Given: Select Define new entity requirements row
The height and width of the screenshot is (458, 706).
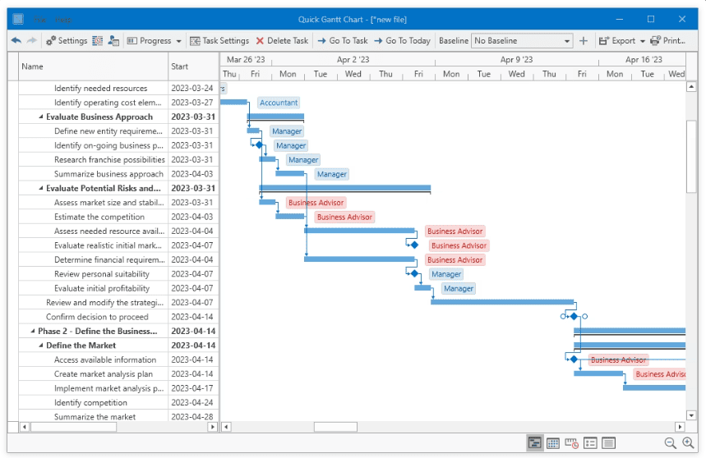Looking at the screenshot, I should pyautogui.click(x=118, y=131).
